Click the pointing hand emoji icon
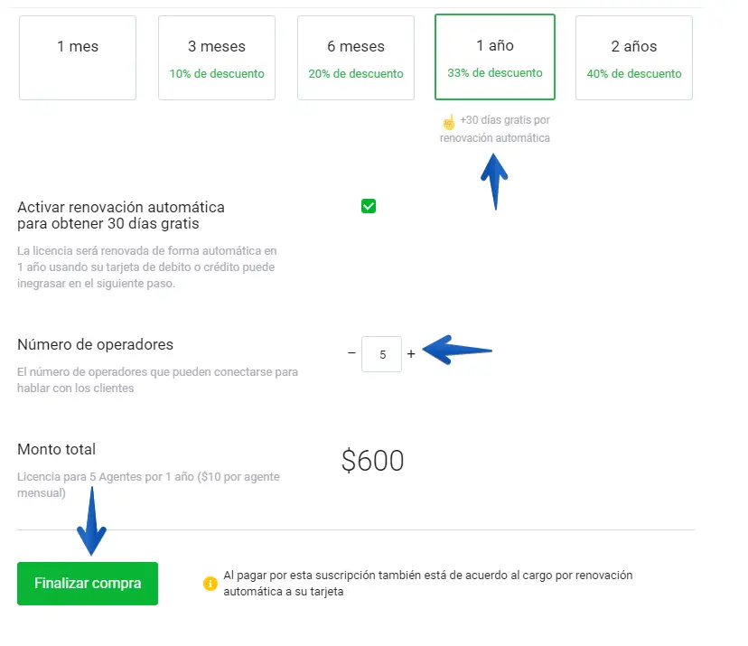 pos(449,121)
